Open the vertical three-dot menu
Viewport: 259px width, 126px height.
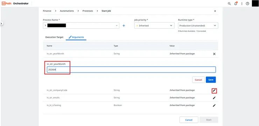point(242,3)
